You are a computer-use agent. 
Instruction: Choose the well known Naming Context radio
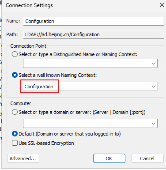15,75
